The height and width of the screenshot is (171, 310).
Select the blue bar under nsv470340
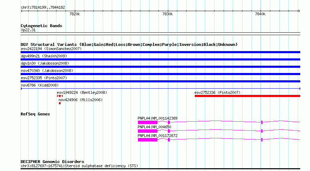[x=160, y=74]
